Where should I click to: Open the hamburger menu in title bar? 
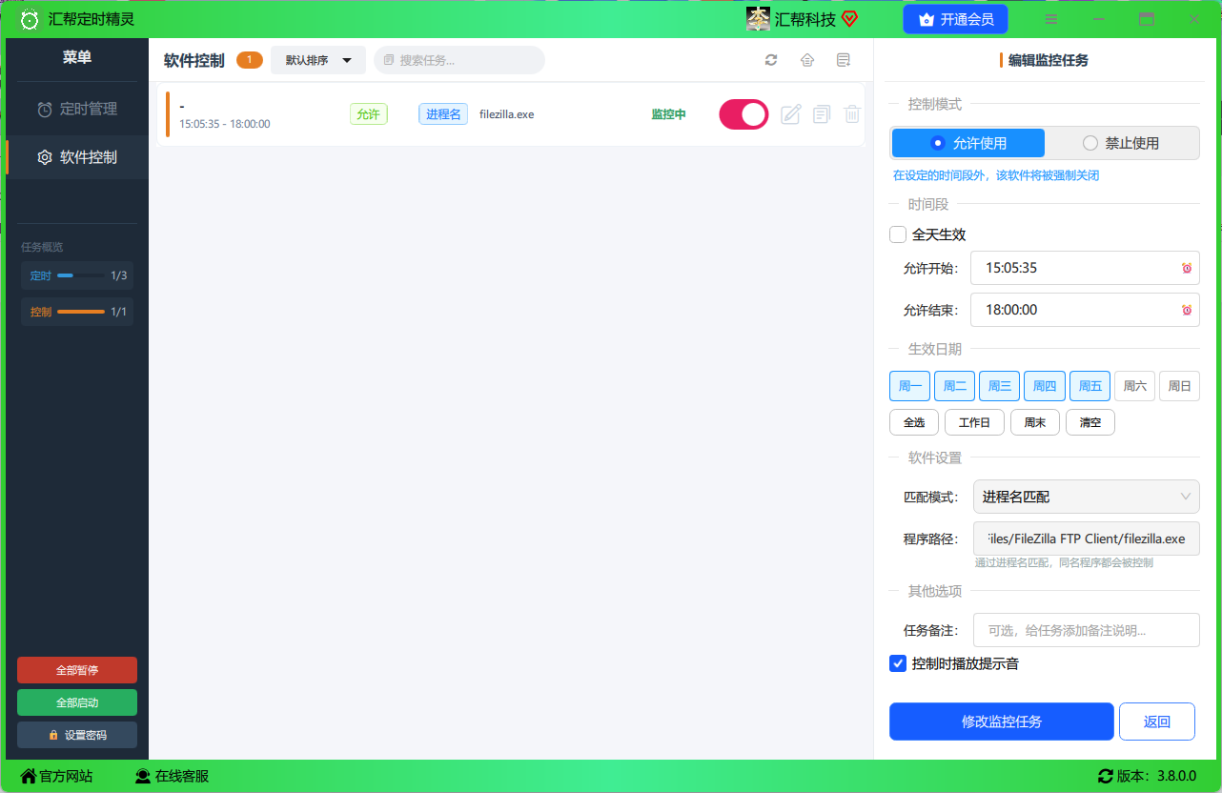click(1051, 19)
